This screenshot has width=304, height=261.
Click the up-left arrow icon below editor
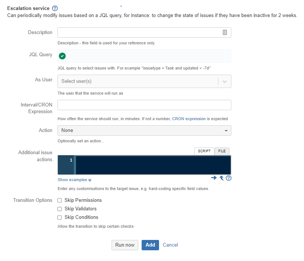point(222,178)
